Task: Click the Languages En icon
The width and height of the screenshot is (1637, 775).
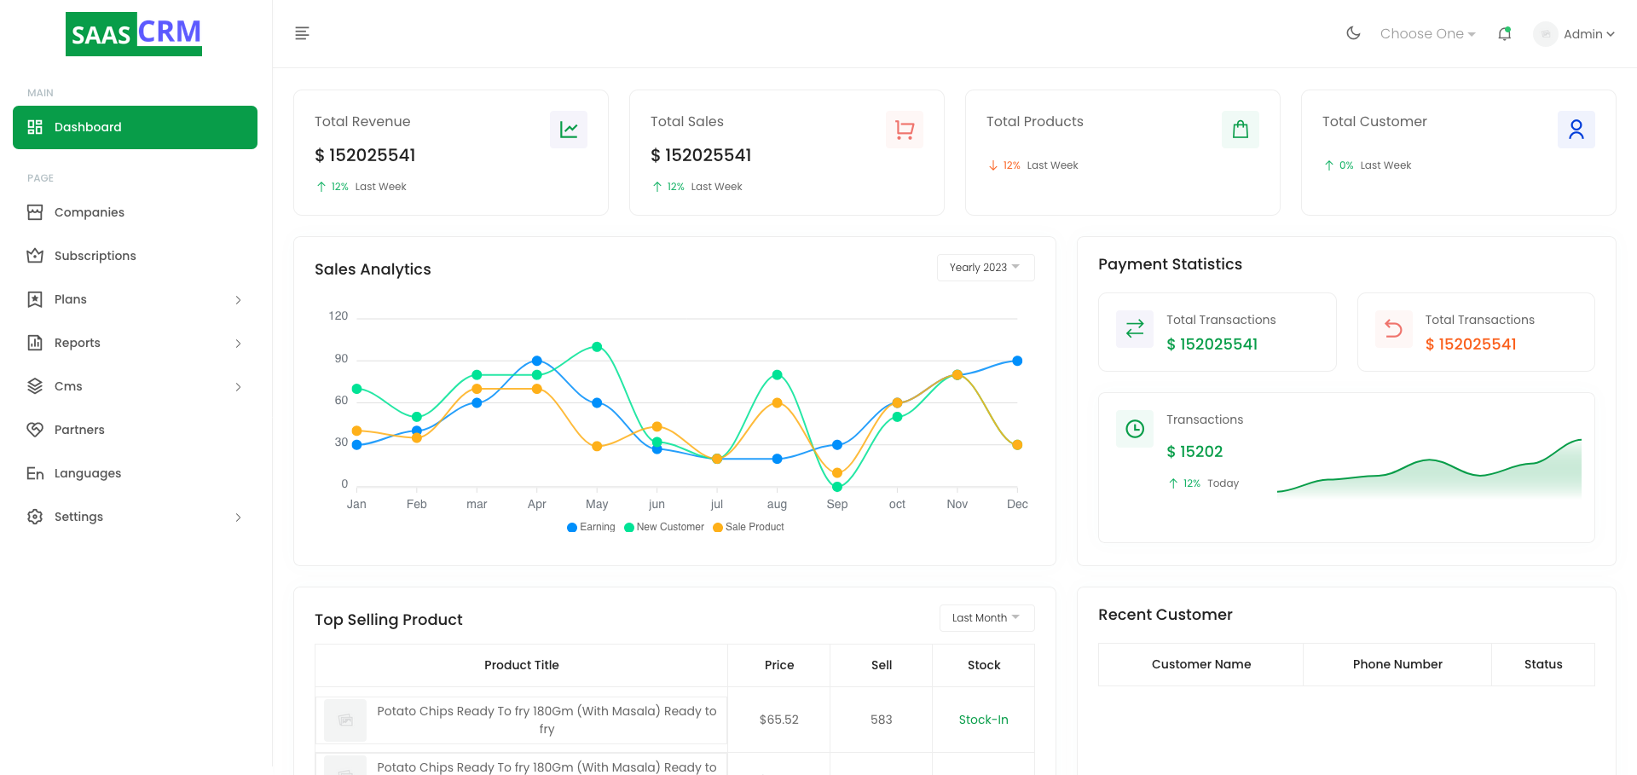Action: pyautogui.click(x=35, y=473)
